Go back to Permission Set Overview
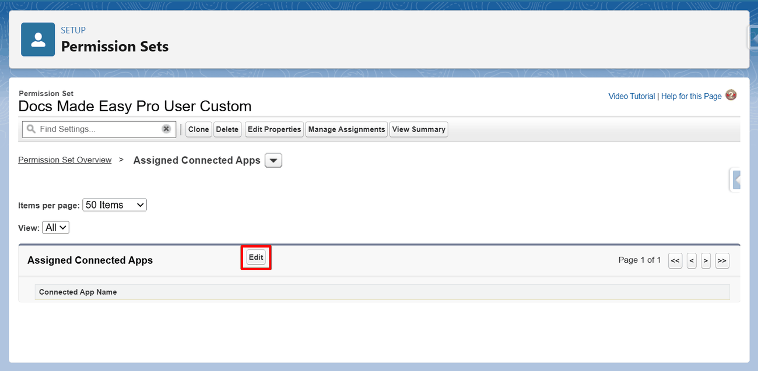This screenshot has height=371, width=758. 65,160
